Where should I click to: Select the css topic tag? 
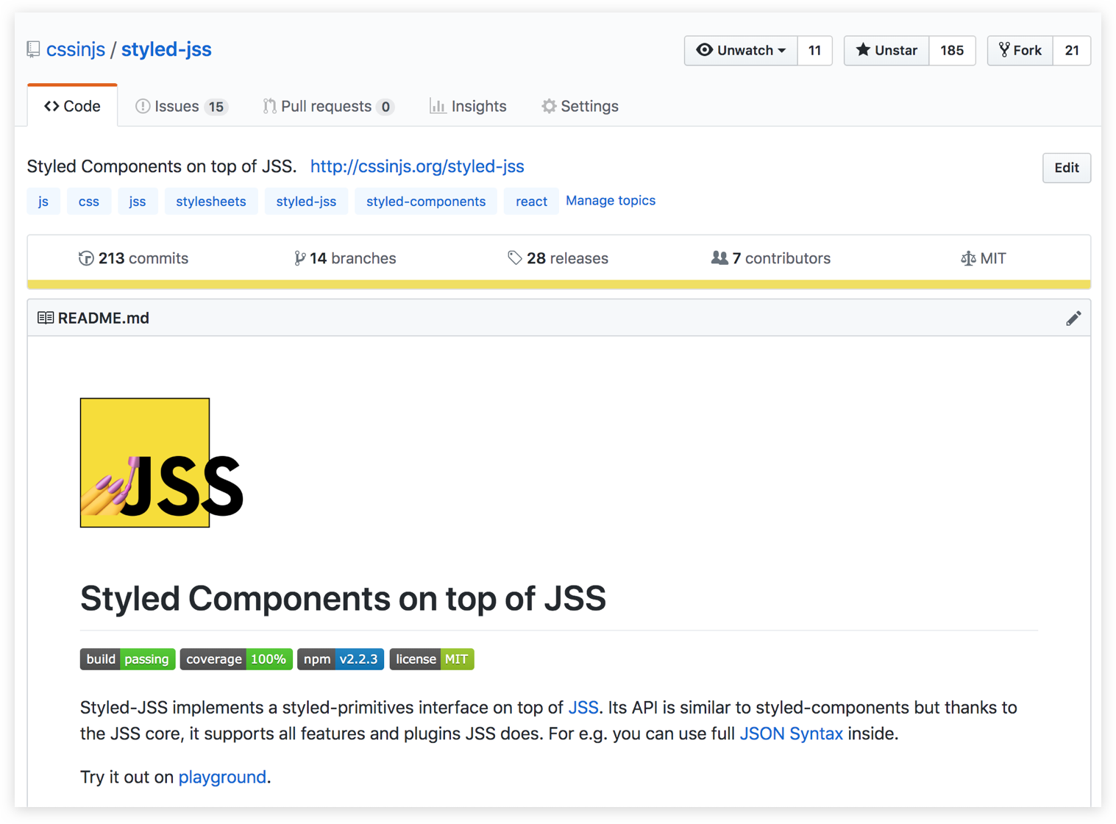point(89,201)
